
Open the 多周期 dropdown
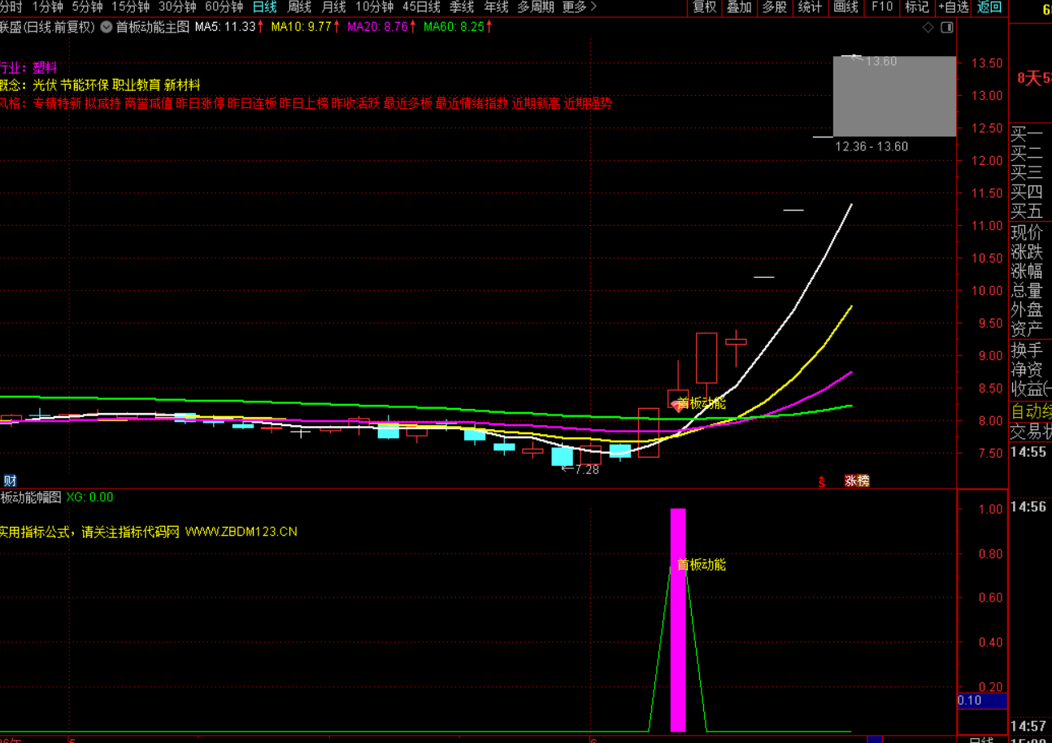[536, 7]
